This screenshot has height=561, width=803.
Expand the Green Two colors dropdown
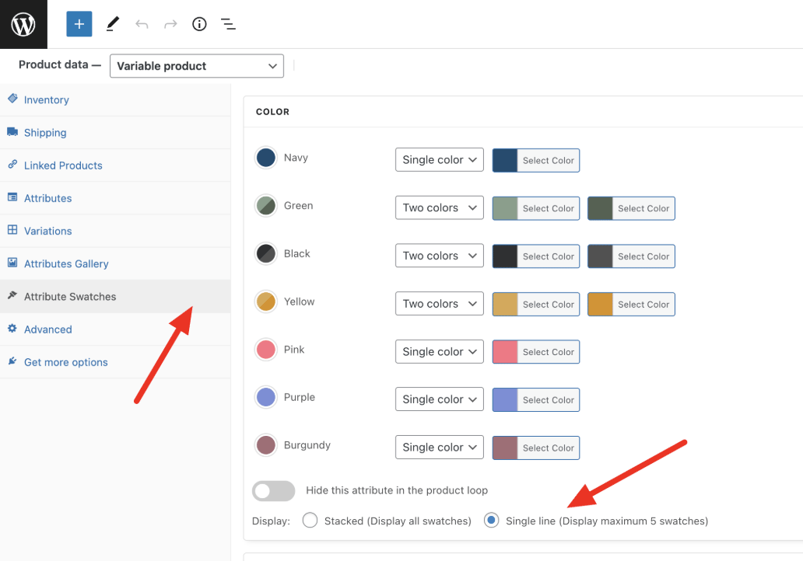(x=440, y=208)
